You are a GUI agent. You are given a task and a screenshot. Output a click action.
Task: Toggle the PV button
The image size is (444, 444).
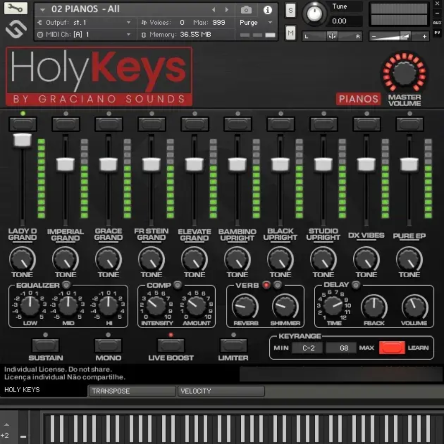(437, 33)
